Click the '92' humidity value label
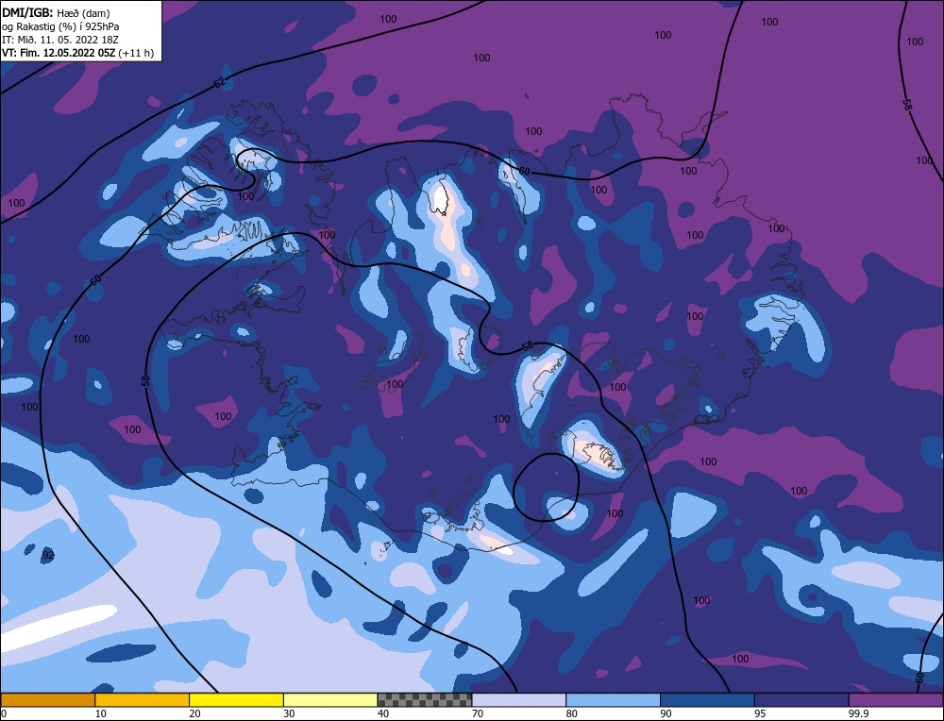944x721 pixels. point(48,555)
